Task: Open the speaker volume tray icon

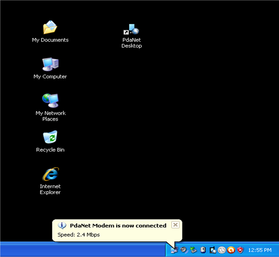Action: point(184,250)
